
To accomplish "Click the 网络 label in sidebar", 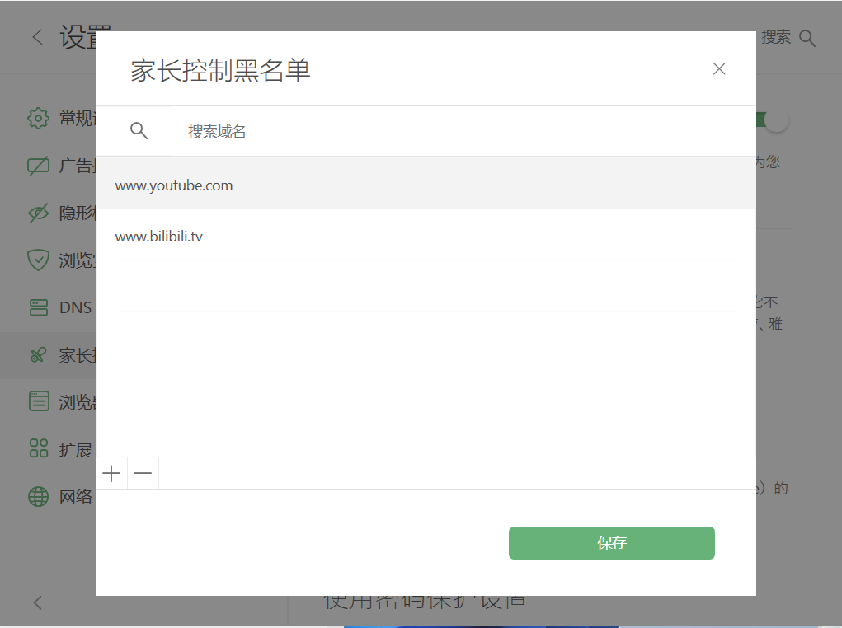I will [x=76, y=496].
